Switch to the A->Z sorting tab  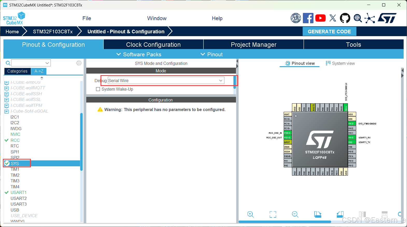[x=39, y=71]
